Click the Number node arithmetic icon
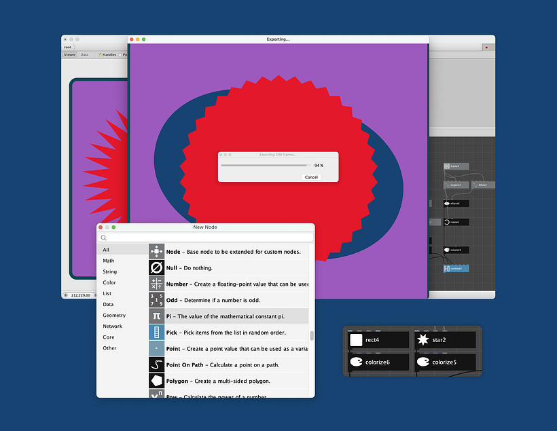This screenshot has width=557, height=431. [156, 284]
